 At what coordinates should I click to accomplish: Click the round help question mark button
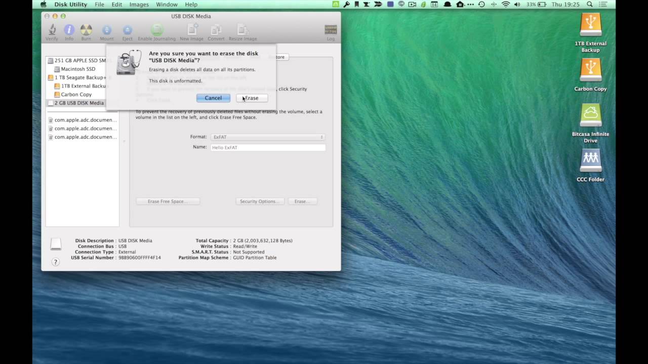pyautogui.click(x=56, y=262)
